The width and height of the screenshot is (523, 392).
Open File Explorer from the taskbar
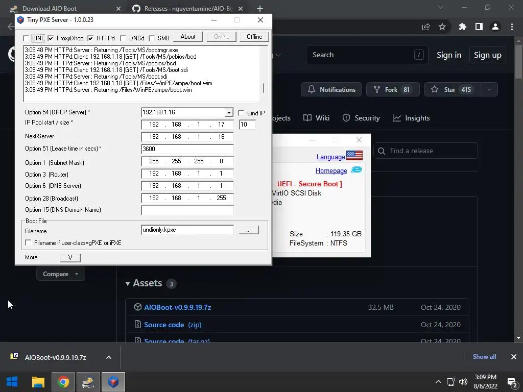pos(38,382)
